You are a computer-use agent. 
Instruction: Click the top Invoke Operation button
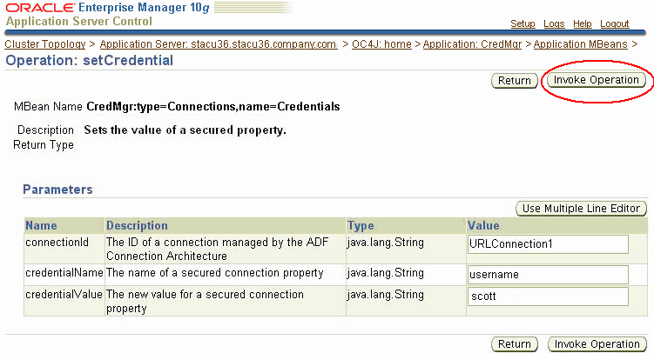[596, 80]
